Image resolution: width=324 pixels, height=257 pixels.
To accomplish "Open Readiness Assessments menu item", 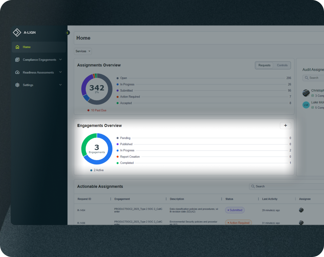I will point(39,72).
